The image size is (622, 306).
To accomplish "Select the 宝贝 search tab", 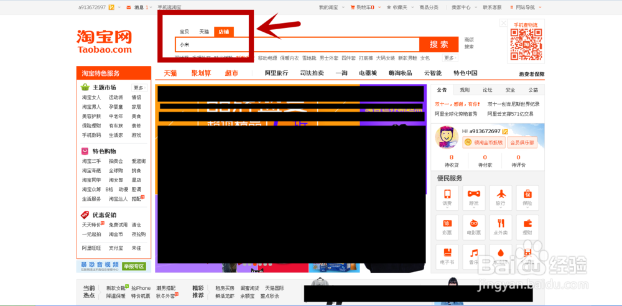I will [185, 32].
